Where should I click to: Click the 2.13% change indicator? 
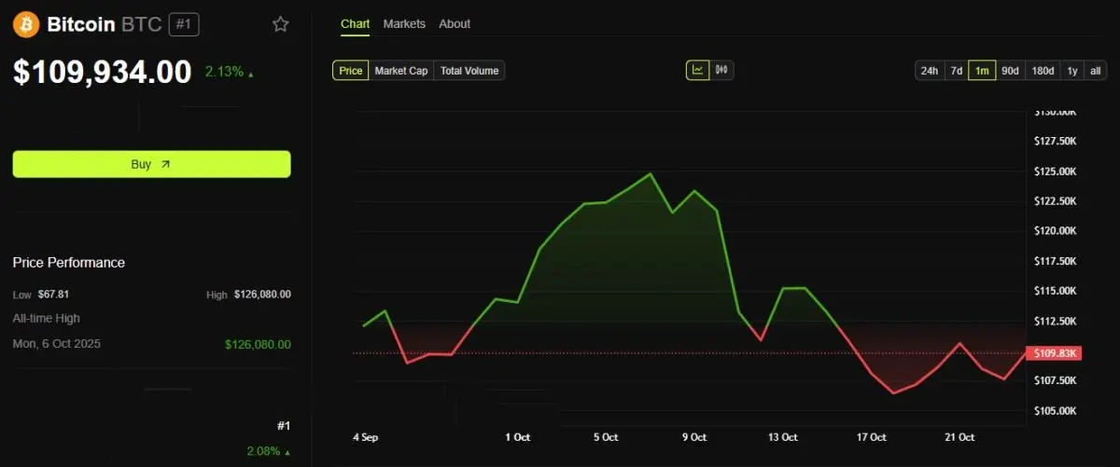tap(229, 72)
